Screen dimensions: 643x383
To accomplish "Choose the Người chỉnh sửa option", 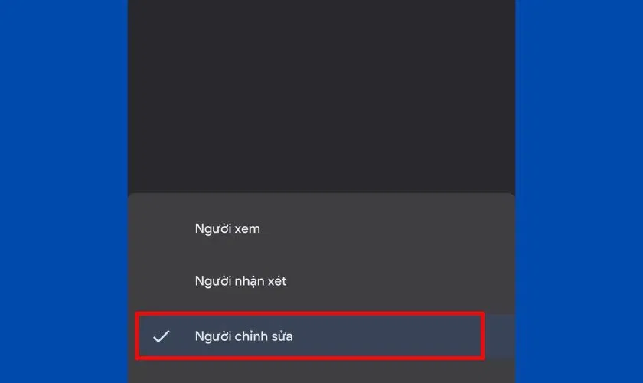I will (321, 336).
